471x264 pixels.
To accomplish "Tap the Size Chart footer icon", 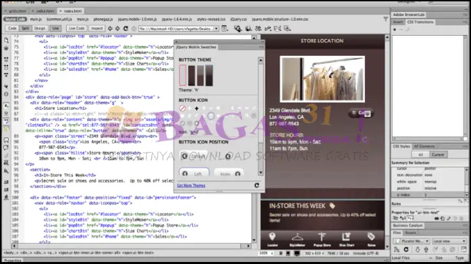I will (x=347, y=239).
